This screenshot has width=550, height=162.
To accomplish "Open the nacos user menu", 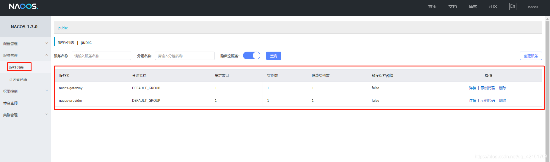I will coord(533,7).
